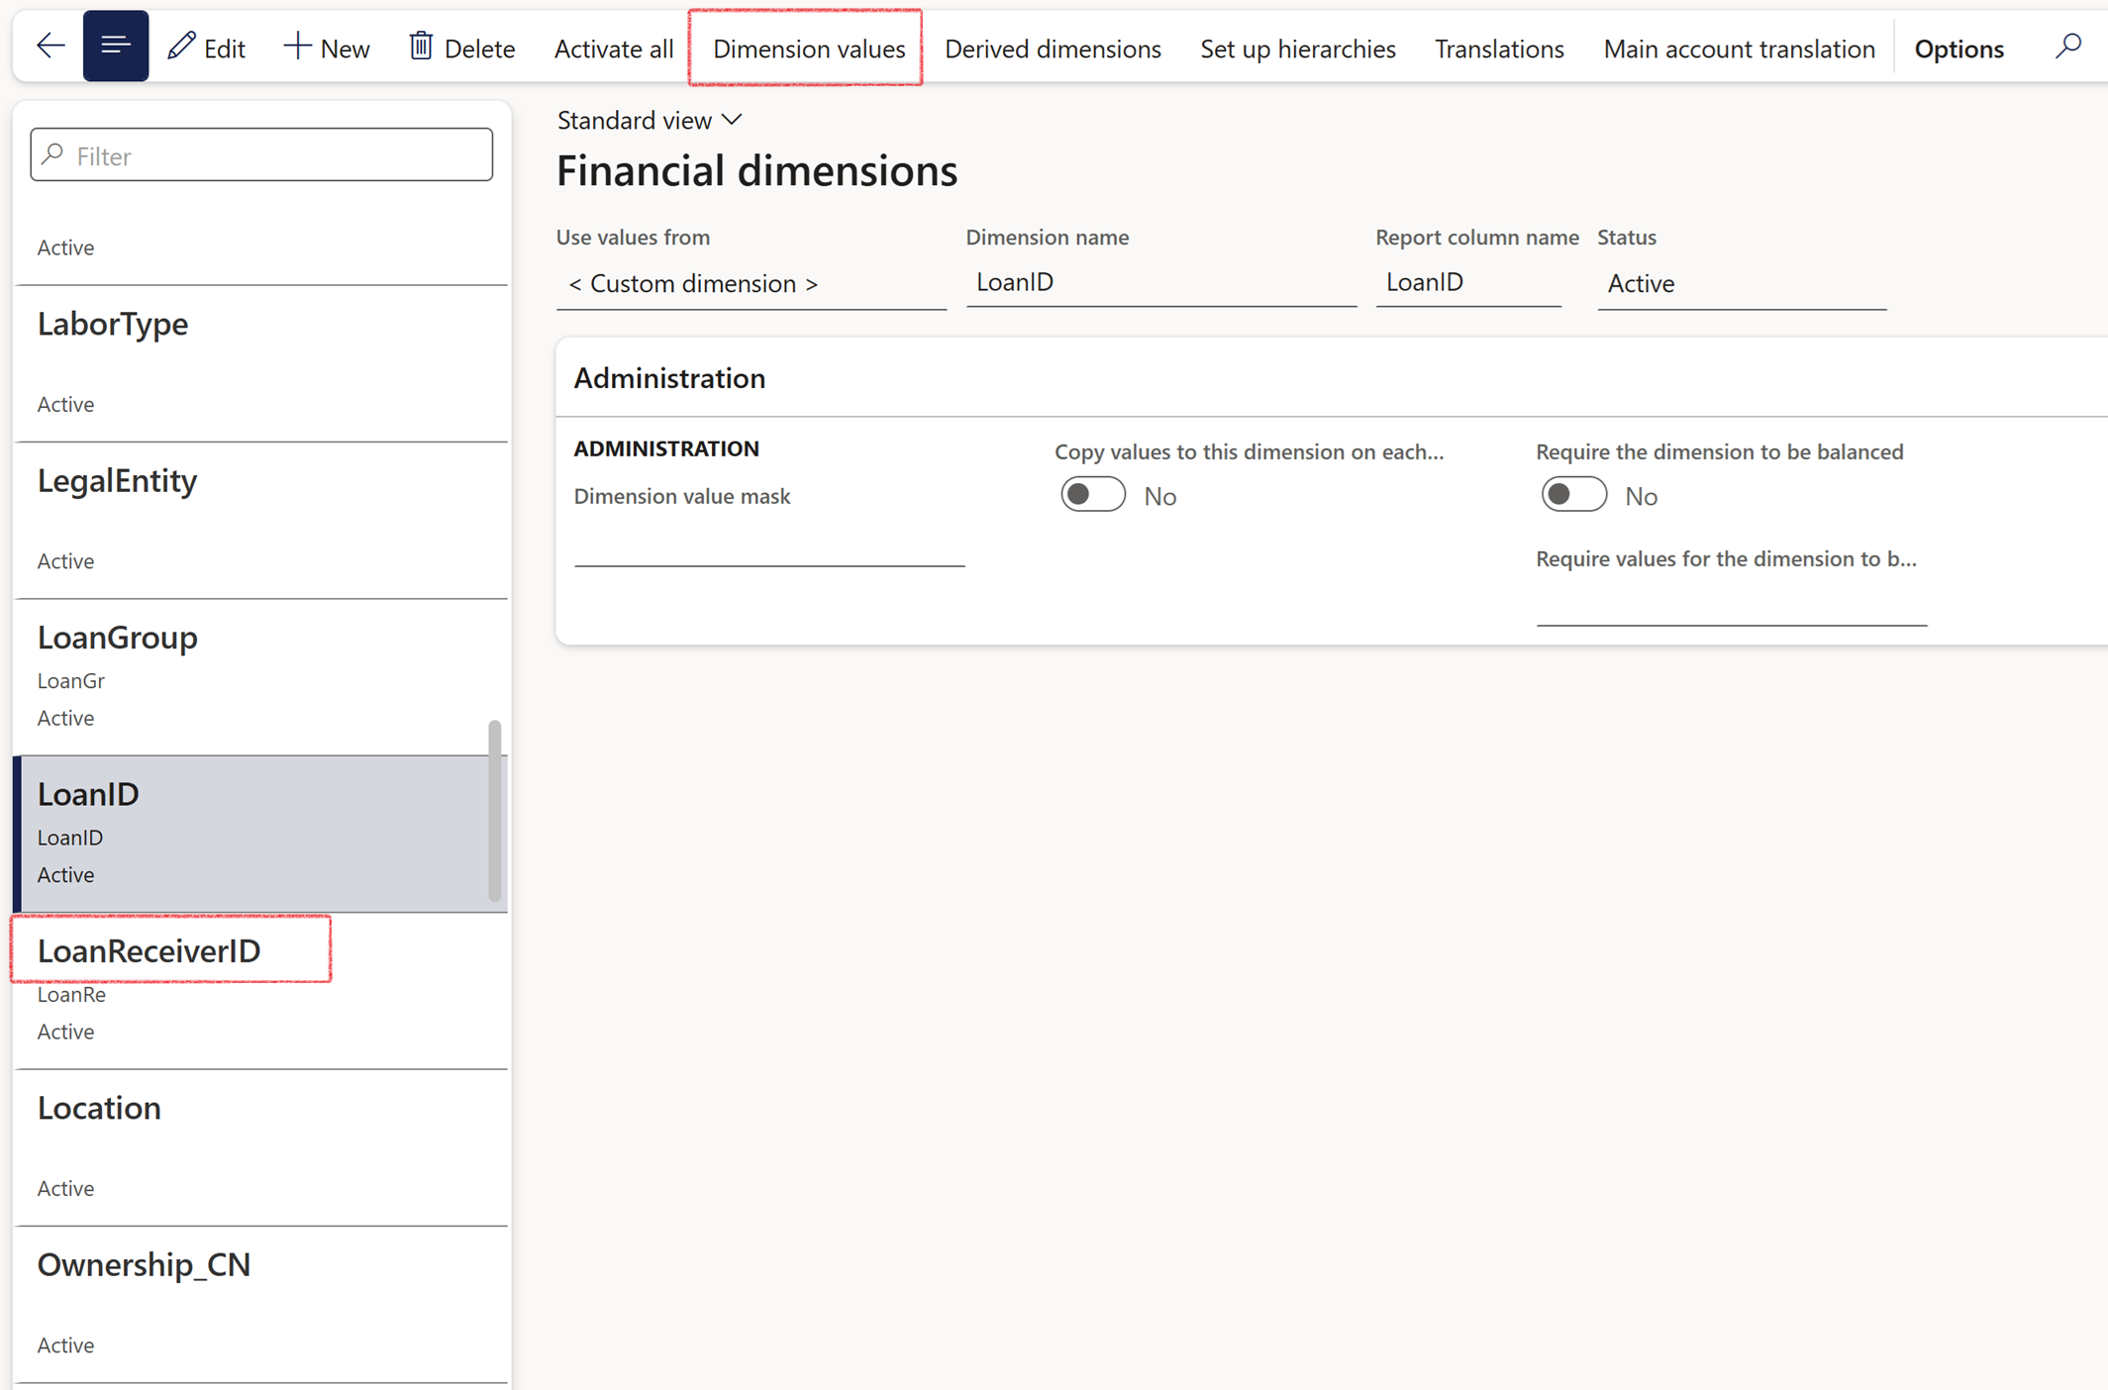Open the Options tab
The image size is (2108, 1390).
coord(1957,49)
